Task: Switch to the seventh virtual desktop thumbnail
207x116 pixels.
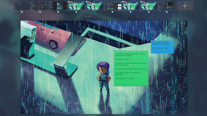Action: (130, 6)
